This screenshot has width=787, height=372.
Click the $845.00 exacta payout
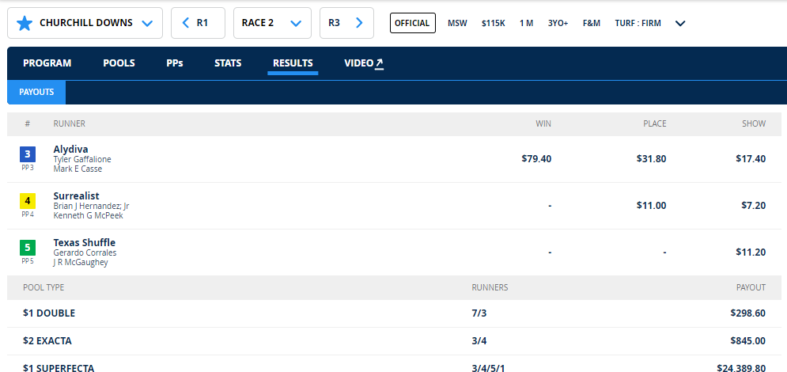tap(748, 341)
